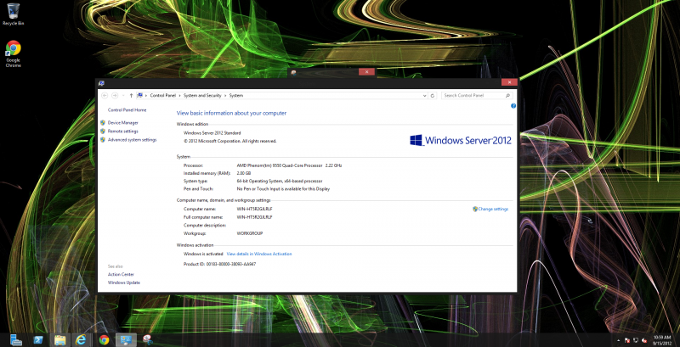Open Control Panel Home link
This screenshot has width=680, height=347.
point(127,110)
